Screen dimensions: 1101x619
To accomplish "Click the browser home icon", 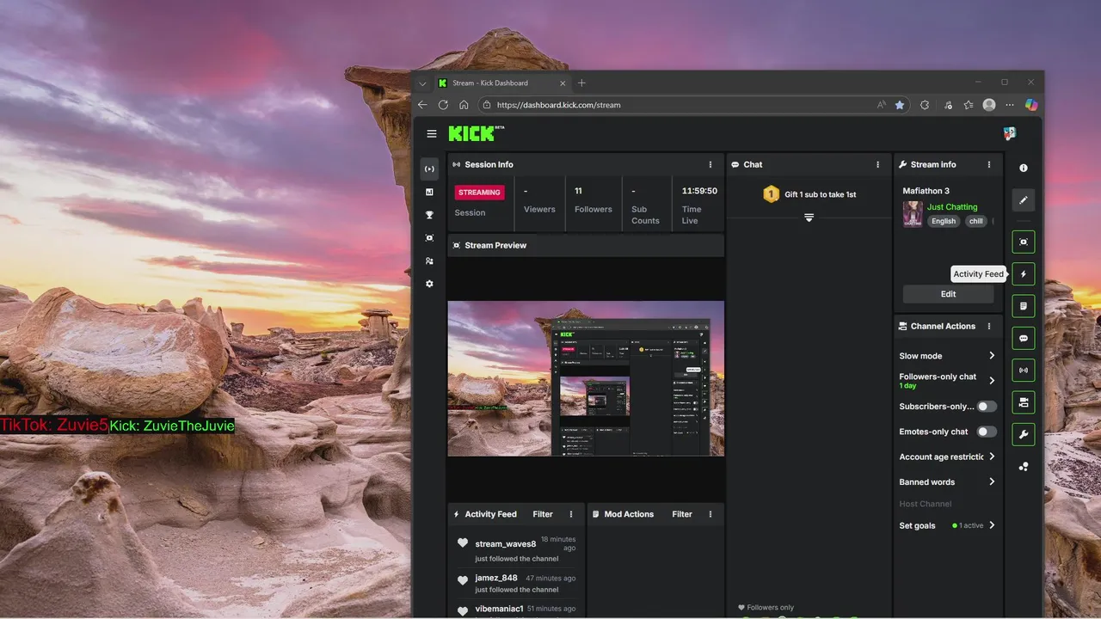I will [x=464, y=105].
